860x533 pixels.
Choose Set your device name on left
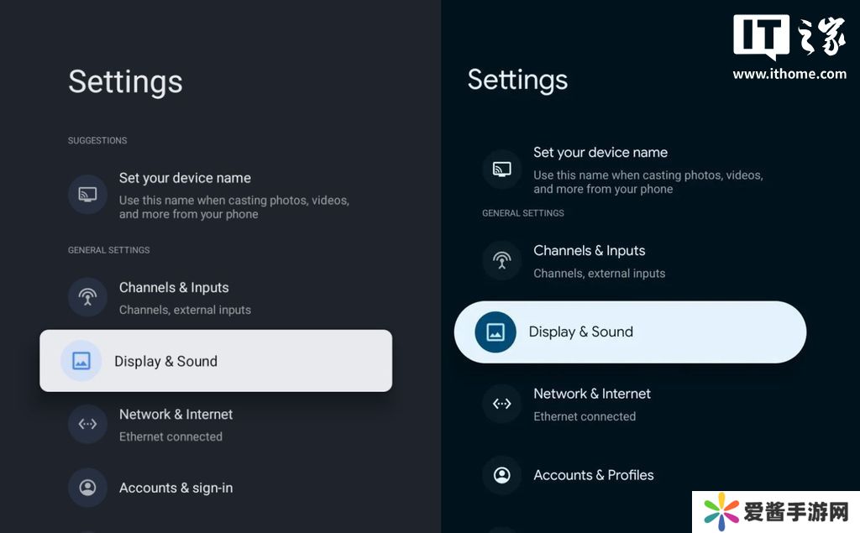(185, 178)
